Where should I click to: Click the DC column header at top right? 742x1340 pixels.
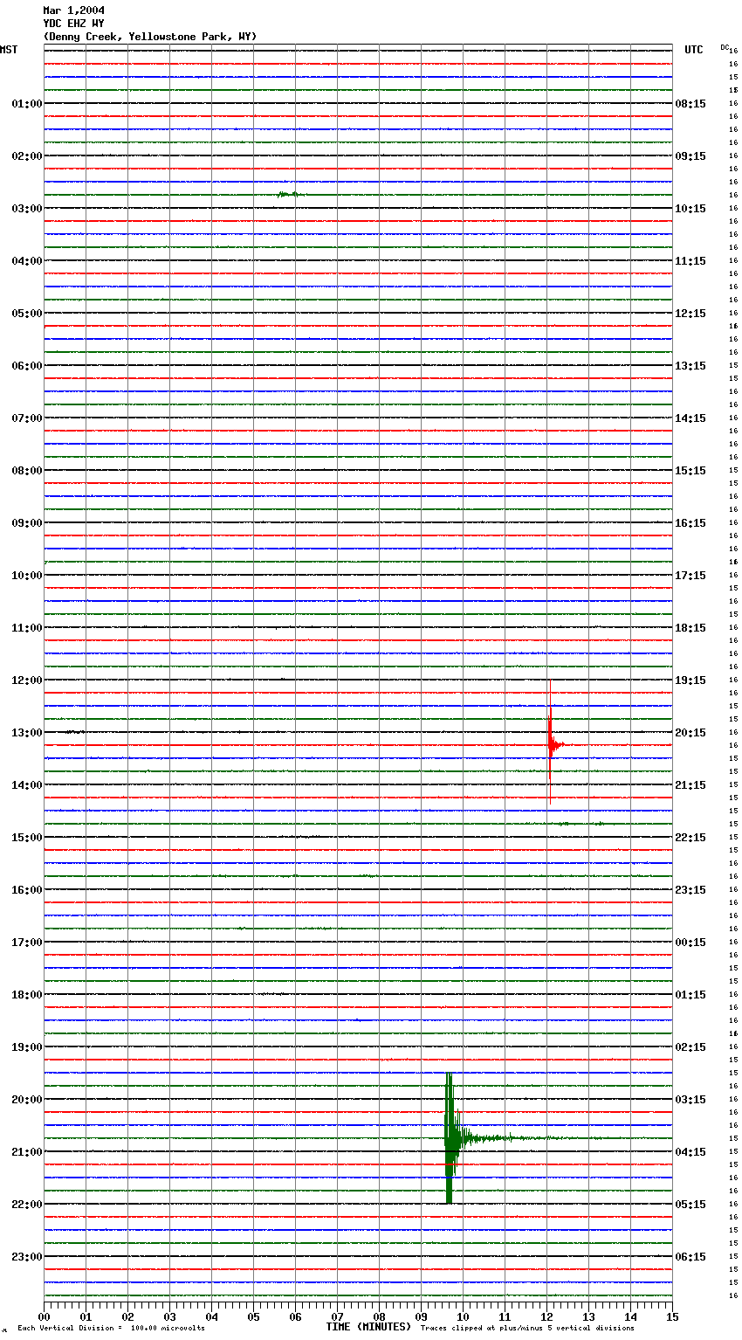click(x=725, y=47)
